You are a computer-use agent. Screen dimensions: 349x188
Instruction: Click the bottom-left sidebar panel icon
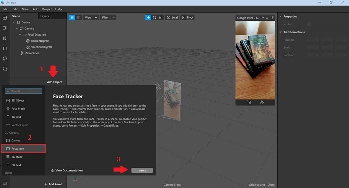(5, 183)
